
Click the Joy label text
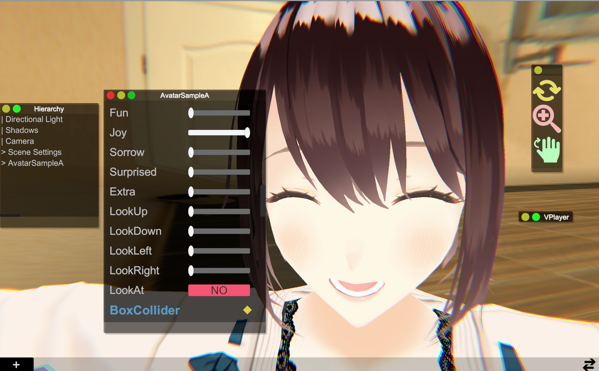coord(118,133)
